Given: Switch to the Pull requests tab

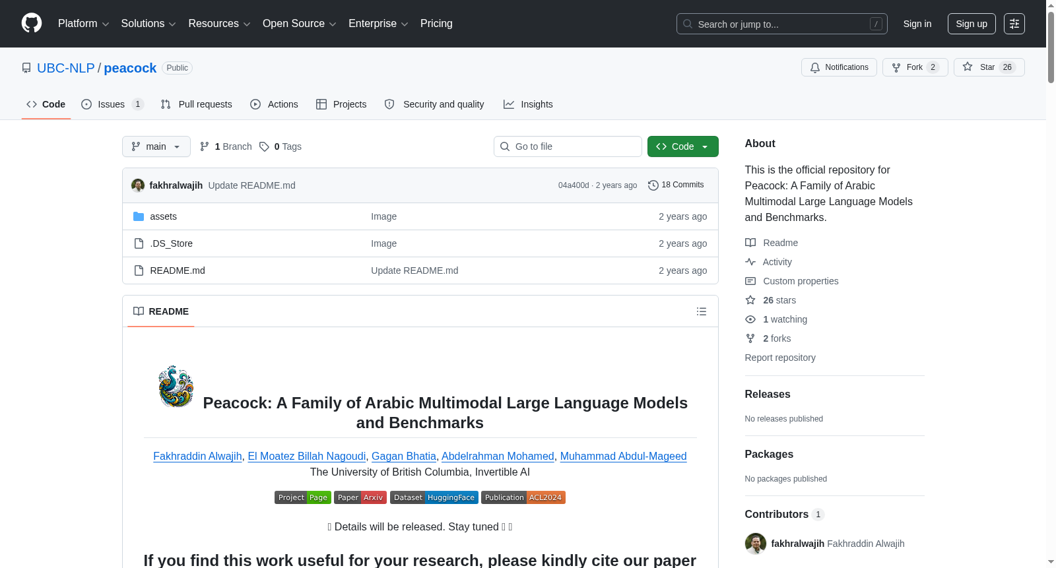Looking at the screenshot, I should tap(197, 104).
